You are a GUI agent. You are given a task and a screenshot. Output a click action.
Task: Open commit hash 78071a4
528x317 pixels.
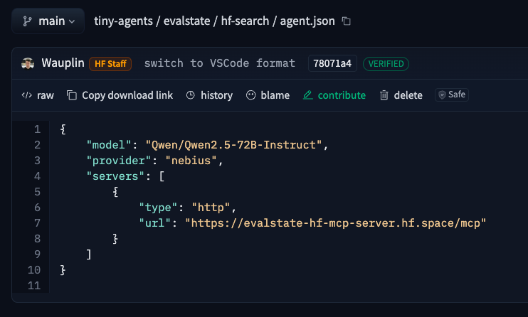[332, 63]
